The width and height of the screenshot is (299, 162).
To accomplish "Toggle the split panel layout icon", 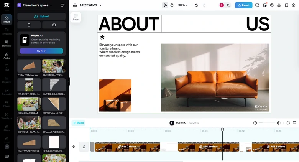I will click(x=287, y=5).
